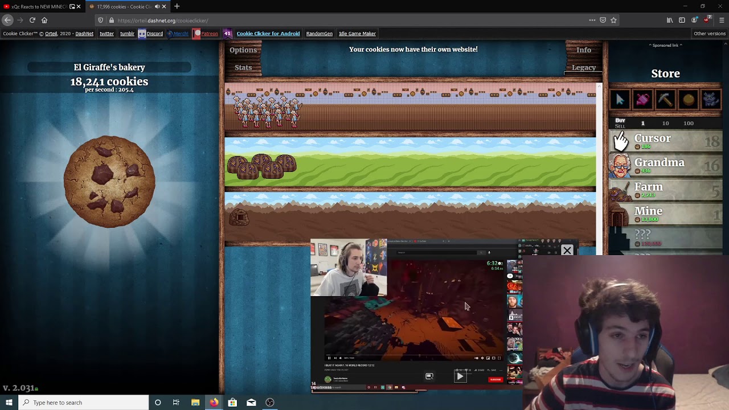
Task: Mute the Cookie Clicker tab audio
Action: coord(157,6)
